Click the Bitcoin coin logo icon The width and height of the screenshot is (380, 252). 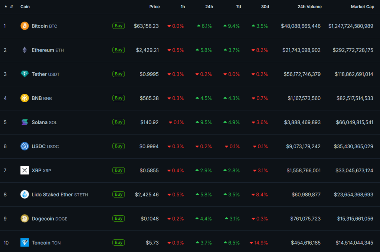click(24, 26)
